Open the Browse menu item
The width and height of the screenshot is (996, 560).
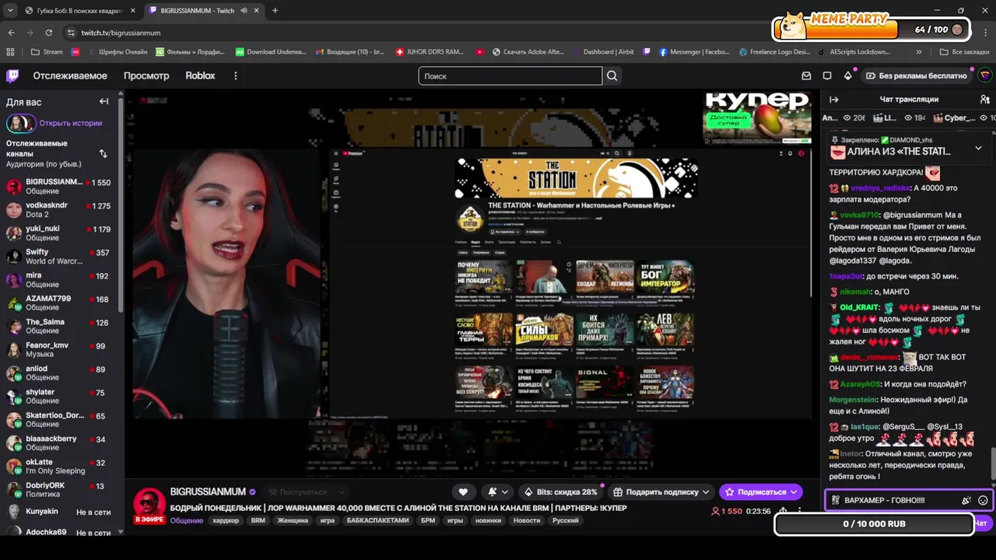coord(146,75)
